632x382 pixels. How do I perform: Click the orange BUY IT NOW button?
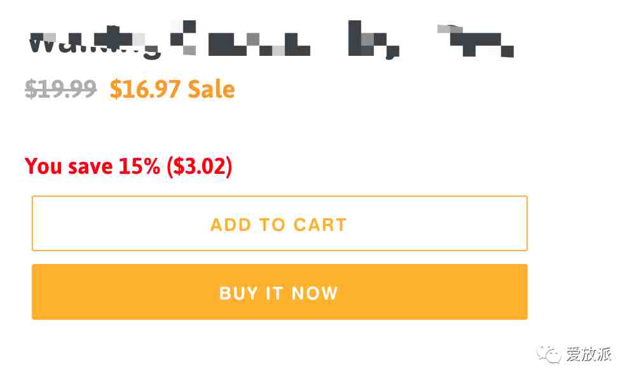click(x=279, y=292)
